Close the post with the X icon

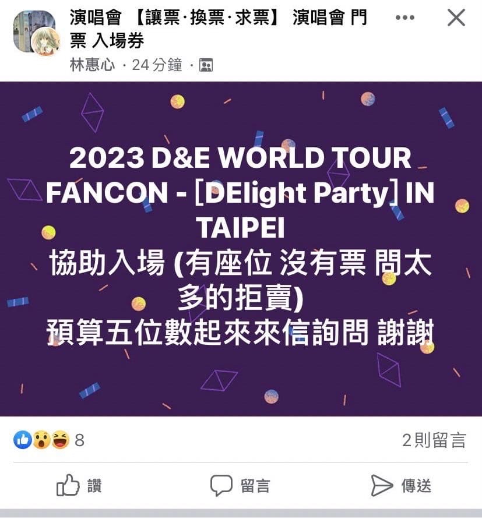pos(456,17)
